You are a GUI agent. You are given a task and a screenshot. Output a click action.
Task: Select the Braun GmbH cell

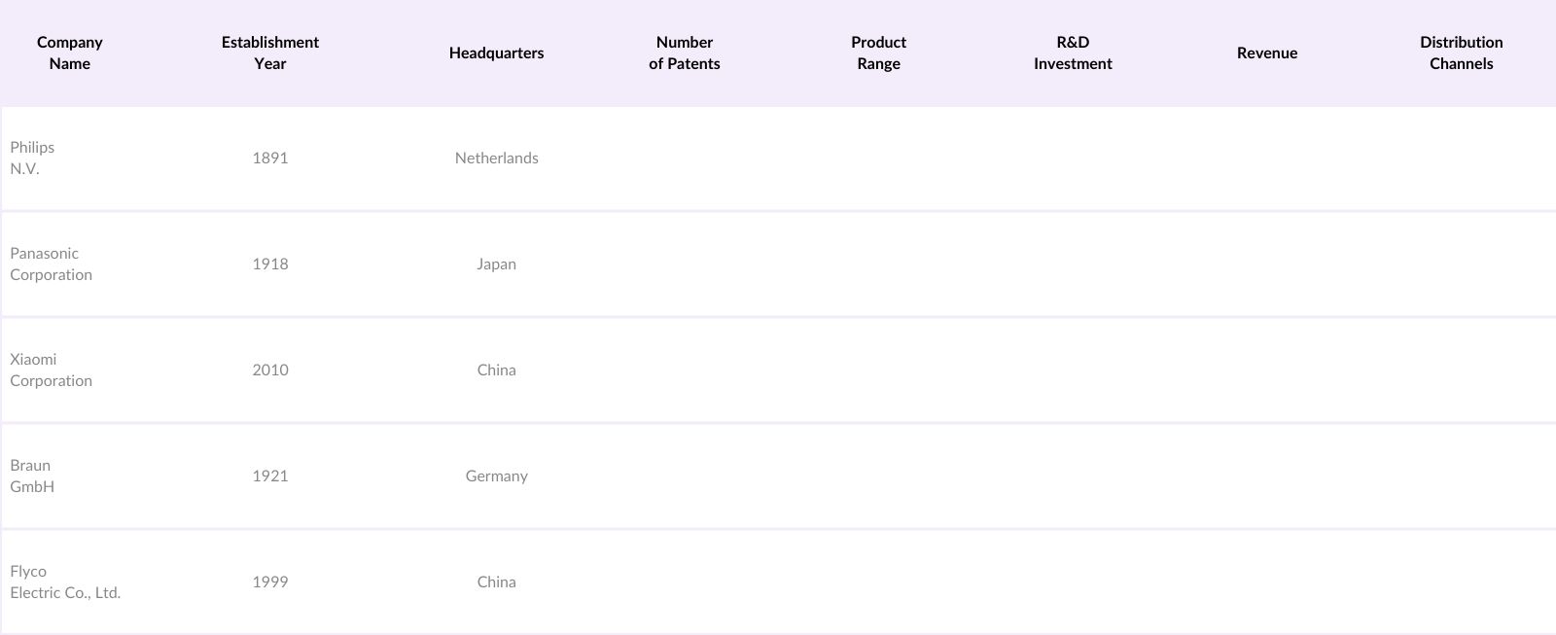point(32,476)
